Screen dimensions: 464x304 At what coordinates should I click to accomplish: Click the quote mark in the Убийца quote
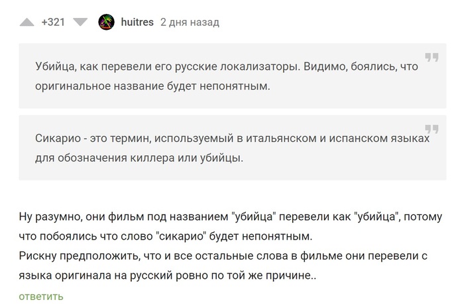click(x=432, y=58)
